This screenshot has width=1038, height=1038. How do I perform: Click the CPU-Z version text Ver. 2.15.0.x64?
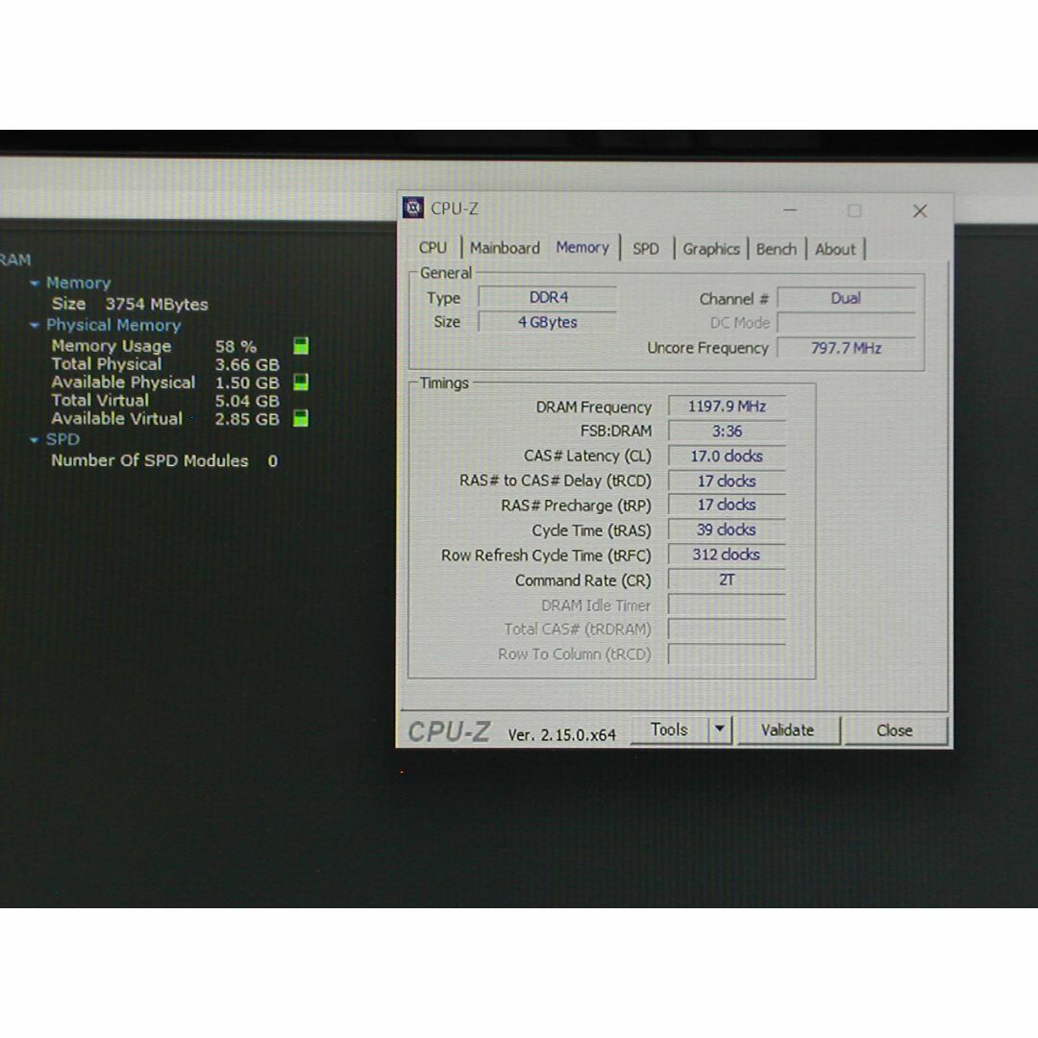(x=561, y=735)
